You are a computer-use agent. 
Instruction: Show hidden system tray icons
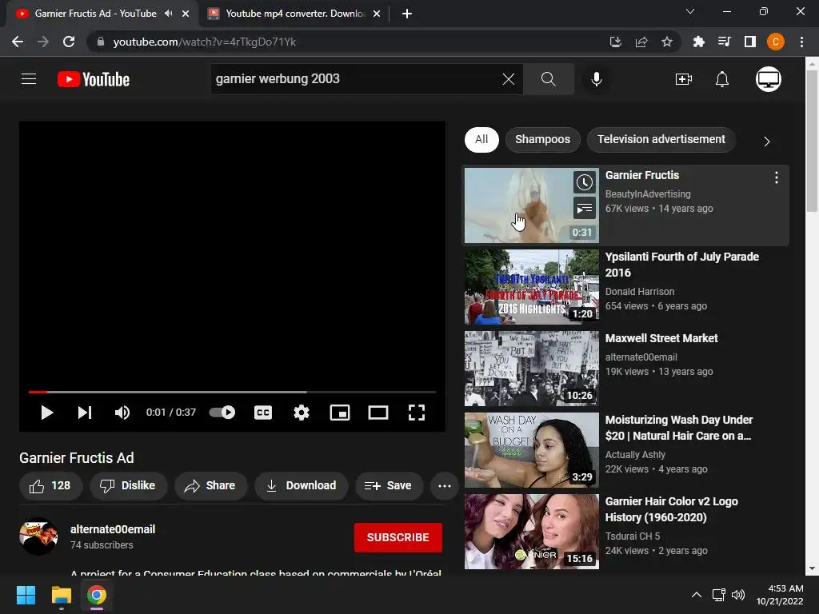click(x=697, y=595)
